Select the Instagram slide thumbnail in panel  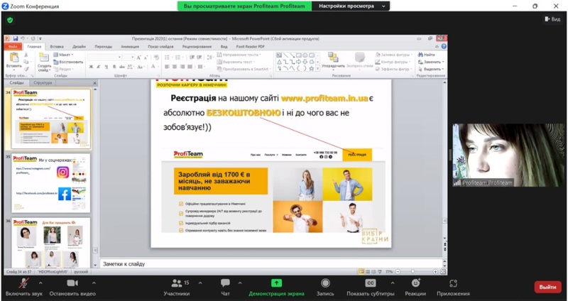tap(50, 183)
